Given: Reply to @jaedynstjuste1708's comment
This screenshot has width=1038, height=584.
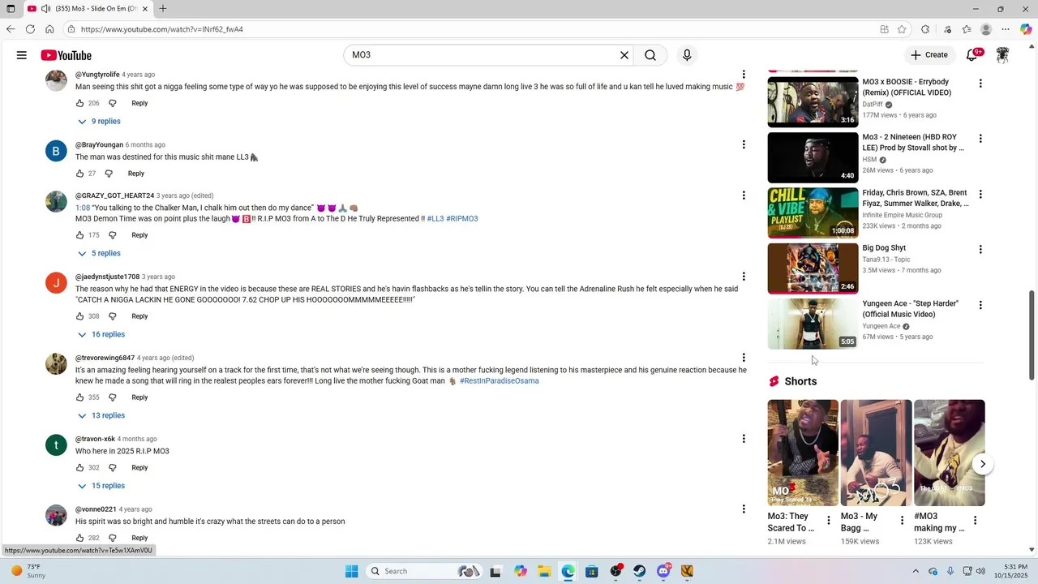Looking at the screenshot, I should 139,316.
